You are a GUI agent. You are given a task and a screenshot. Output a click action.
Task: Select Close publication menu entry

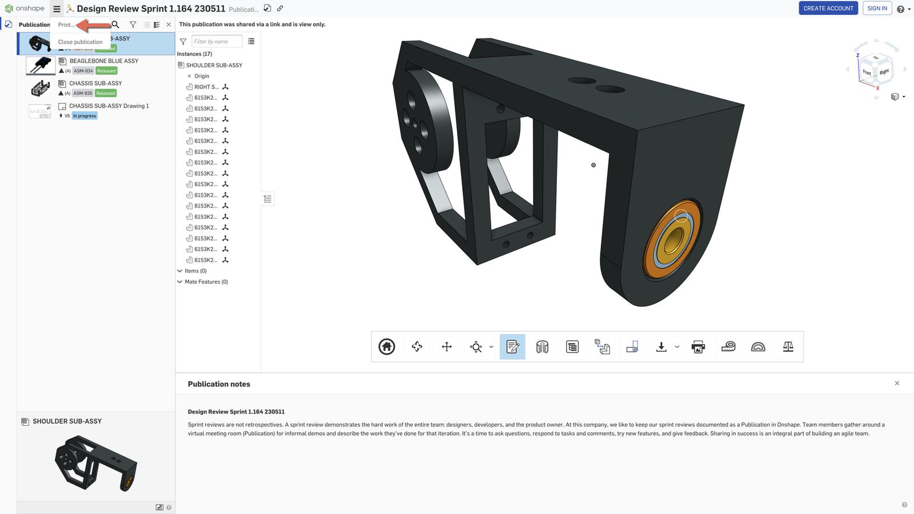[x=80, y=42]
